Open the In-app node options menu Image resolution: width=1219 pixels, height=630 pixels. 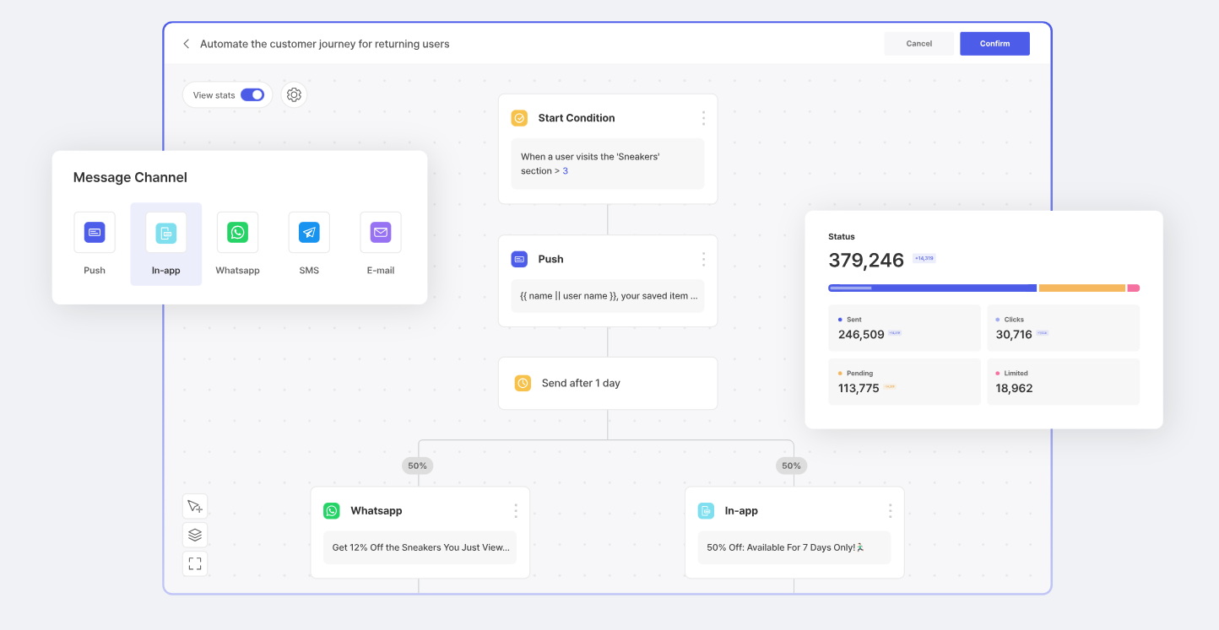(x=890, y=510)
